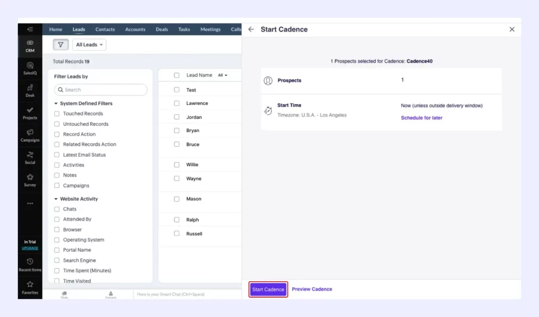Viewport: 539px width, 317px height.
Task: Open the All Leads view dropdown
Action: [x=89, y=44]
